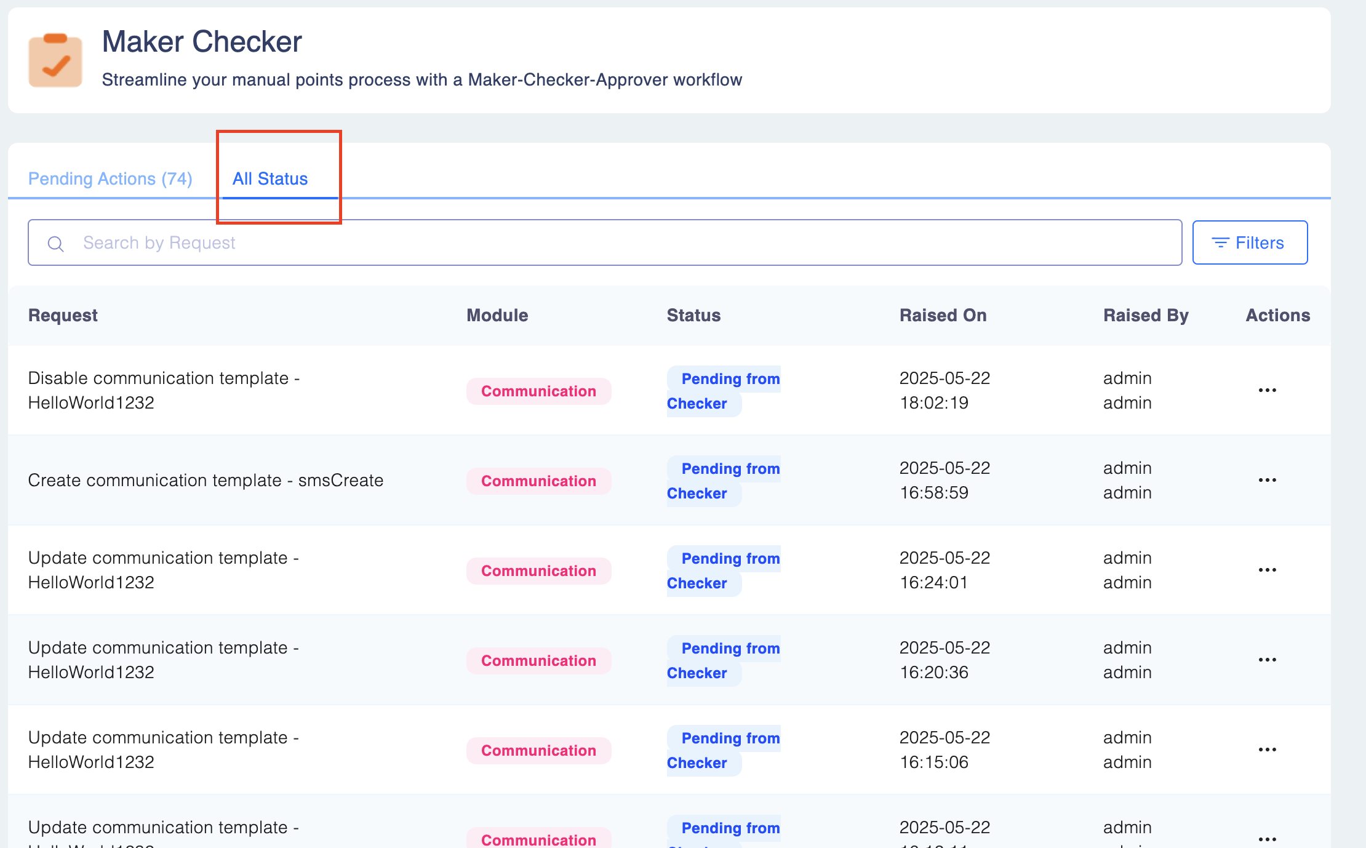1366x848 pixels.
Task: Open three-dot menu for 16:20:36 request
Action: click(x=1267, y=660)
